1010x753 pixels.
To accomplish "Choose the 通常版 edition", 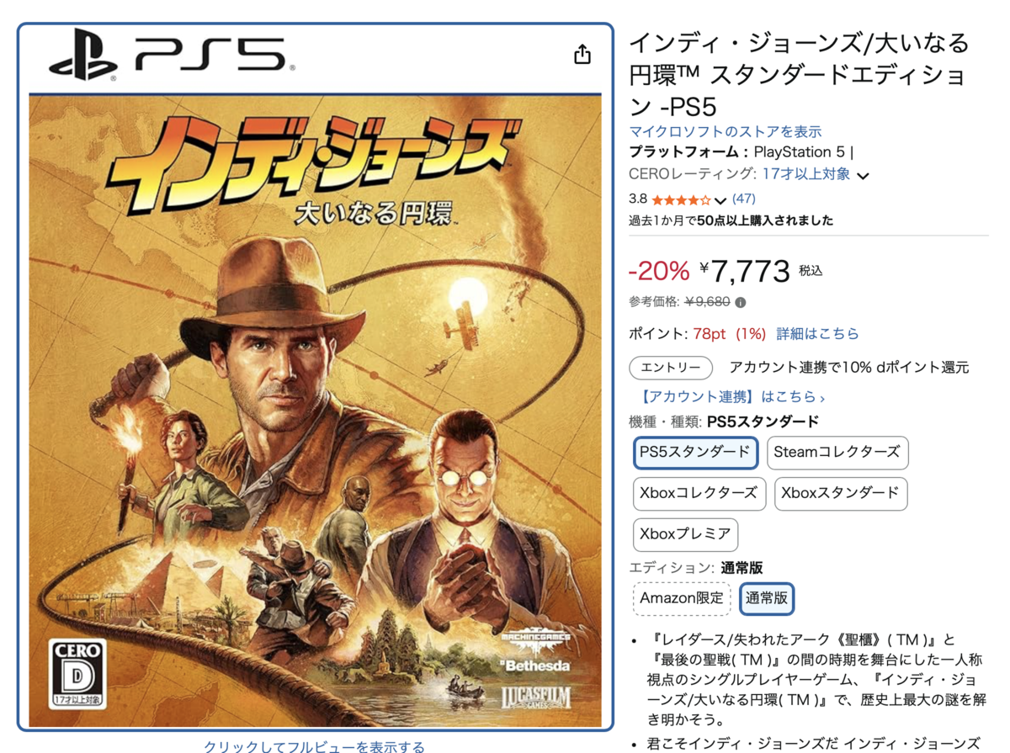I will click(767, 599).
